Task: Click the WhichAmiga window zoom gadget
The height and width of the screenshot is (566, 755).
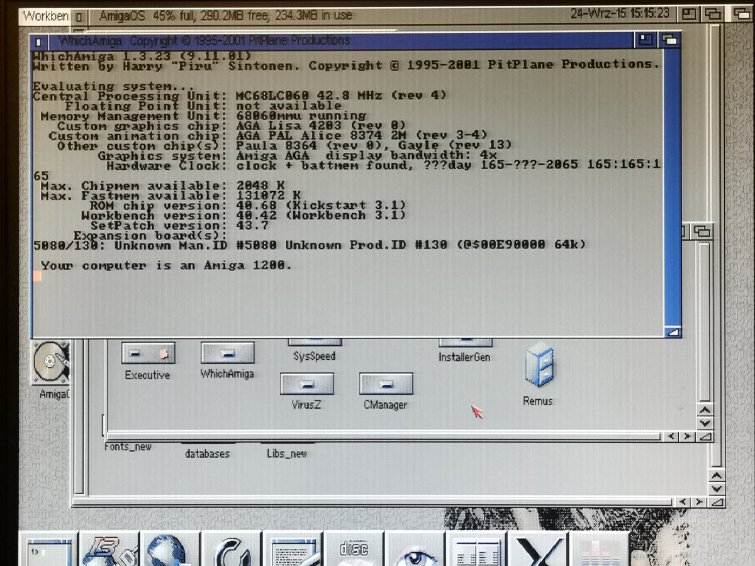Action: point(646,41)
